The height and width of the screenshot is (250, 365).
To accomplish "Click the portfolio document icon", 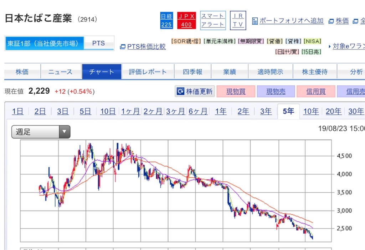I will [x=255, y=21].
